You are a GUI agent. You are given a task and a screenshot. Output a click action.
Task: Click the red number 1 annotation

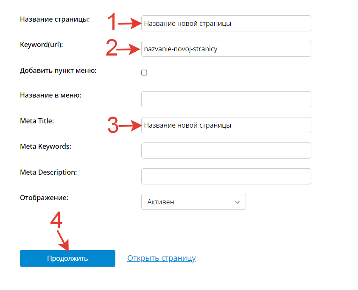[x=111, y=22]
